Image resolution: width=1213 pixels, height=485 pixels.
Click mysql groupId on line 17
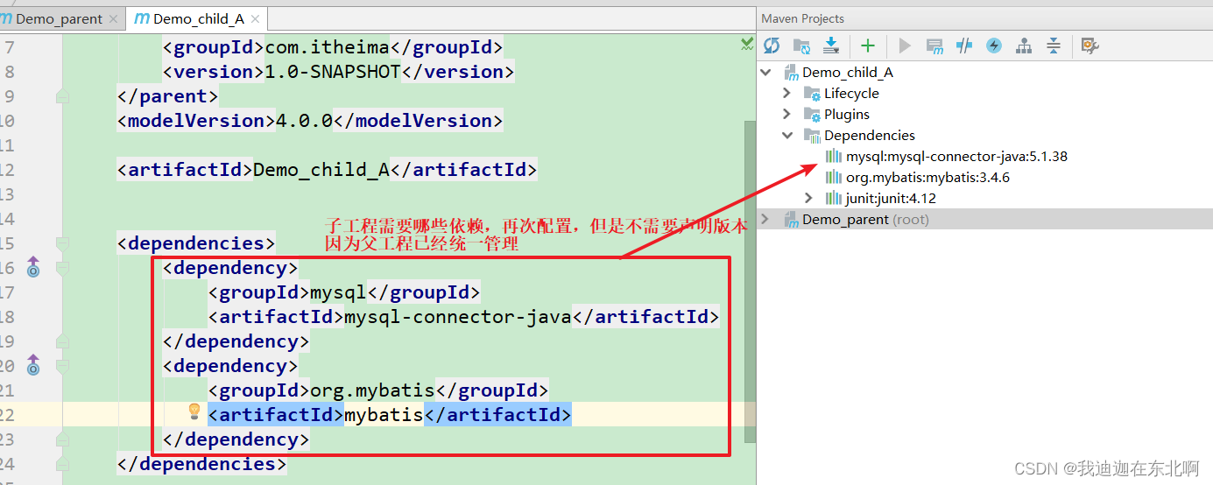pyautogui.click(x=338, y=292)
